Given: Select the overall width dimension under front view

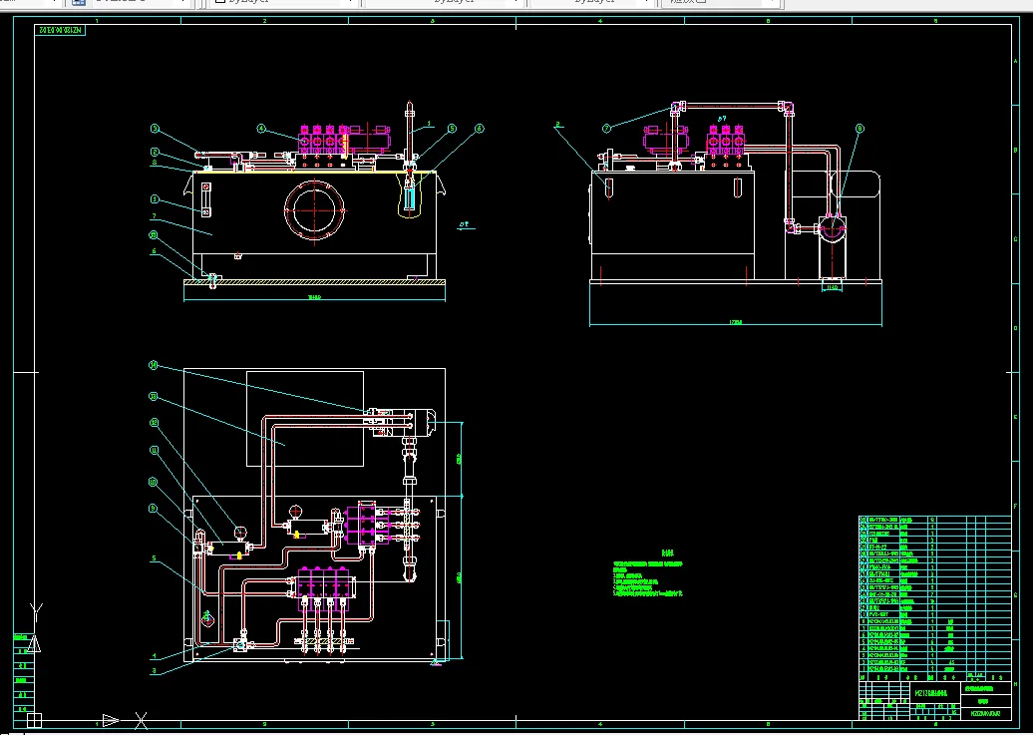Looking at the screenshot, I should [x=314, y=297].
